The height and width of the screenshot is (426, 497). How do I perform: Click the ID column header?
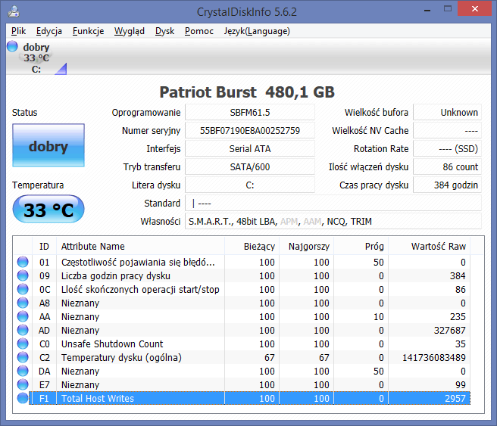click(x=45, y=246)
